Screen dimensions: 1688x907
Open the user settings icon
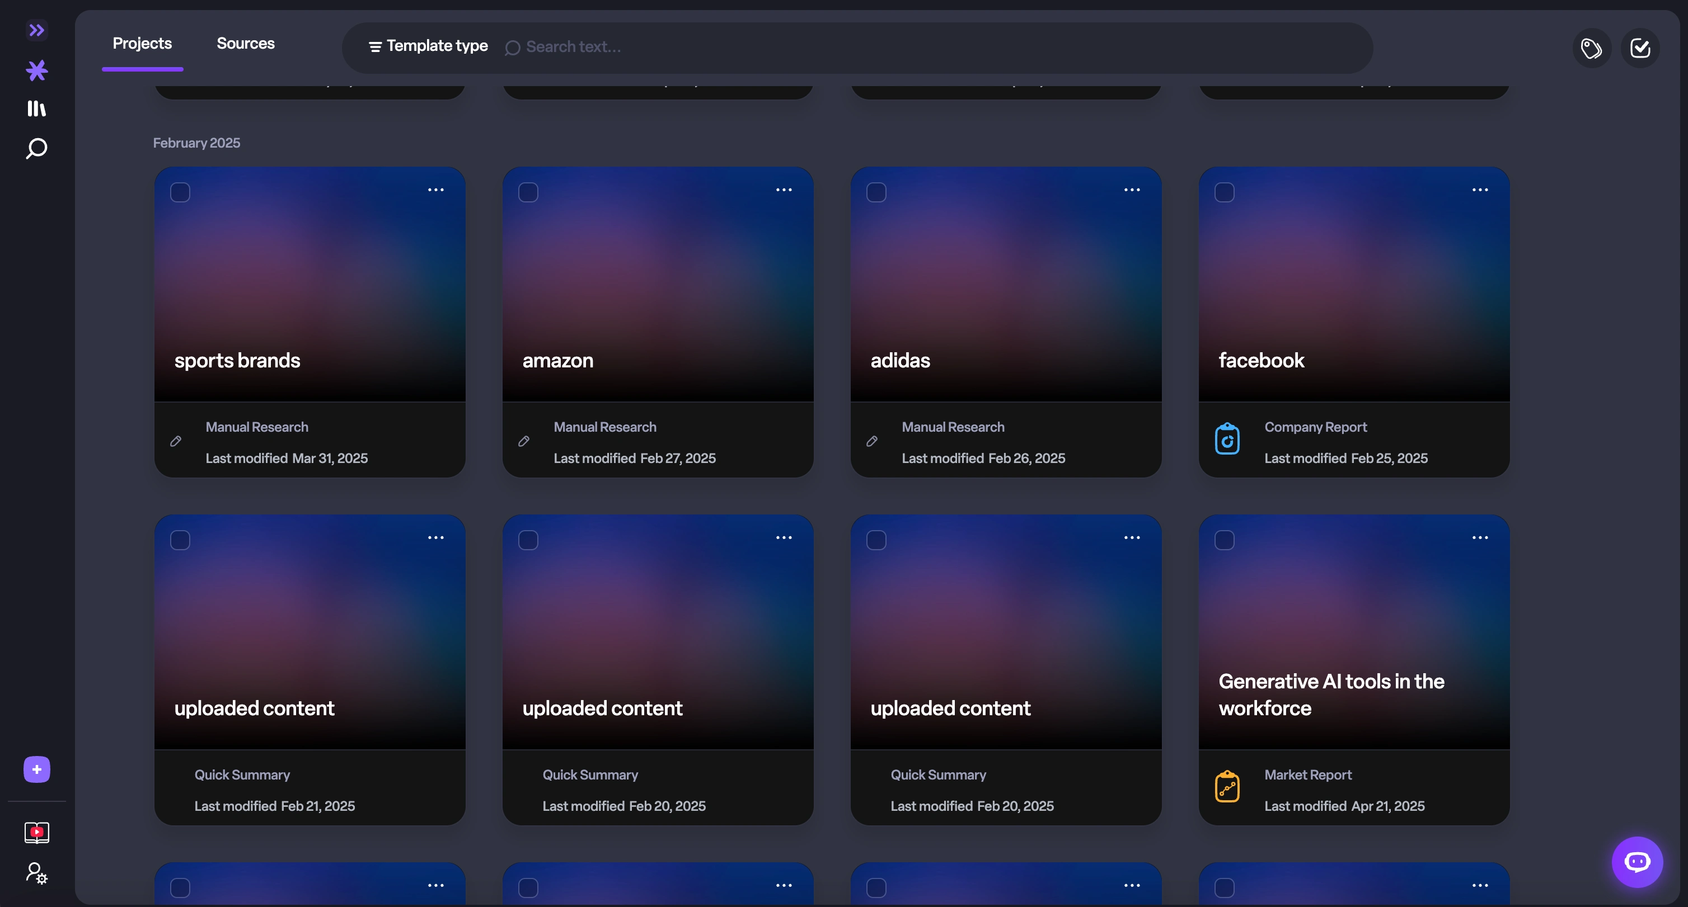point(37,873)
